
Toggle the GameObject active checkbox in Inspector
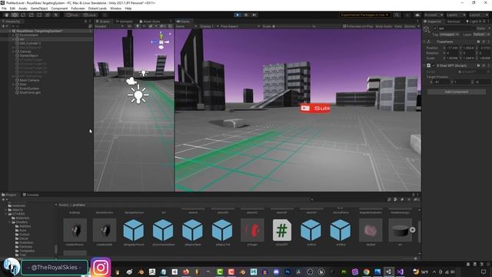pyautogui.click(x=435, y=28)
